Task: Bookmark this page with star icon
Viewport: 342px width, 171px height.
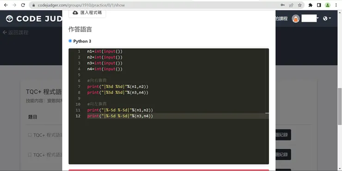Action: coord(299,5)
